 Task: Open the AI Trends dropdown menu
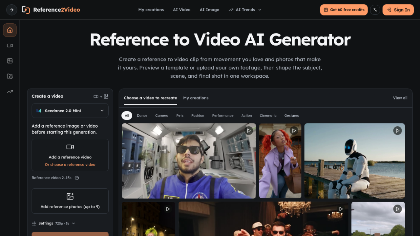click(245, 10)
